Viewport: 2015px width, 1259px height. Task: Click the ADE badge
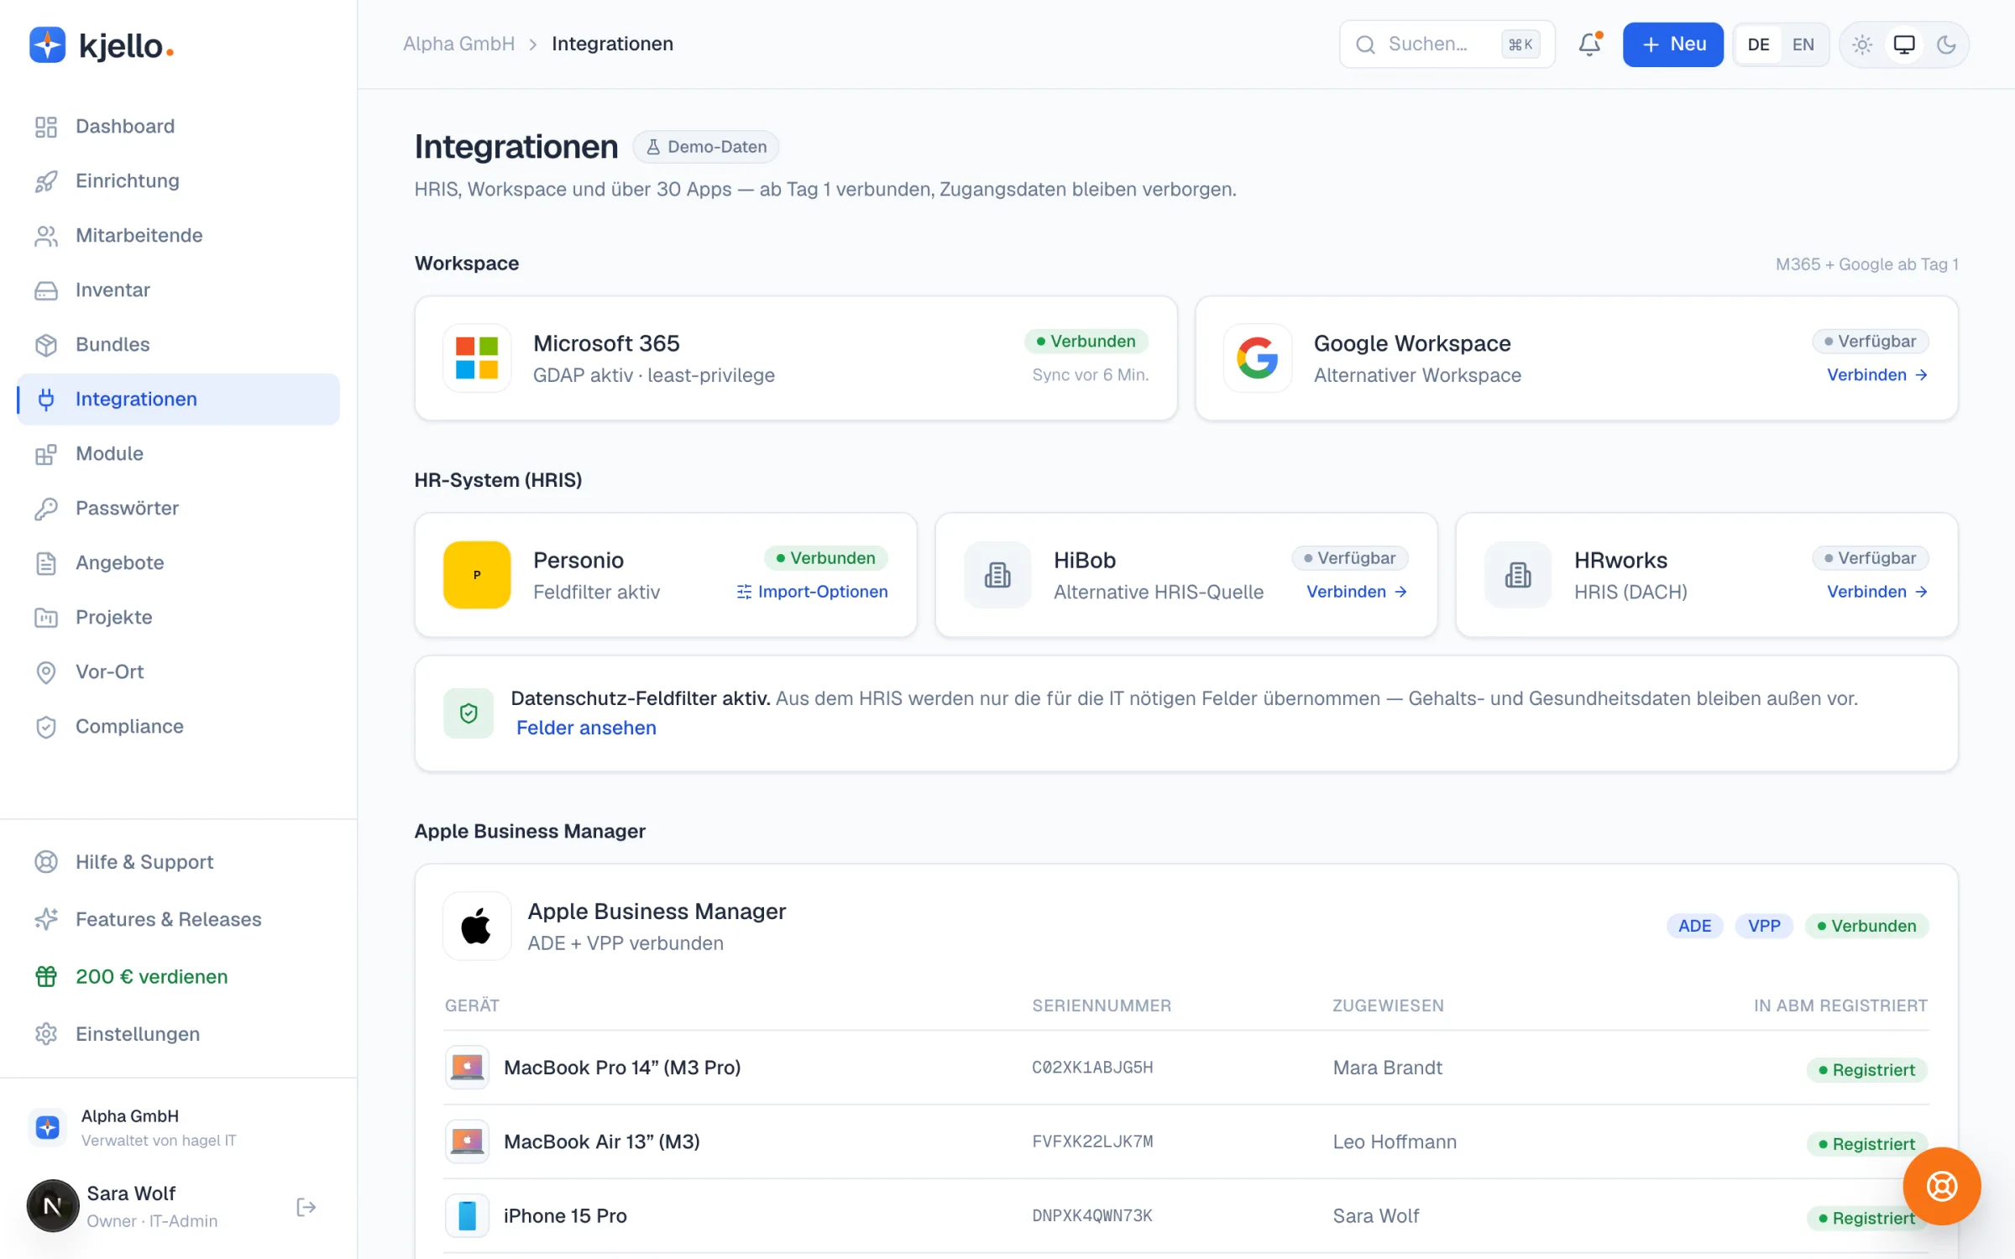coord(1694,926)
